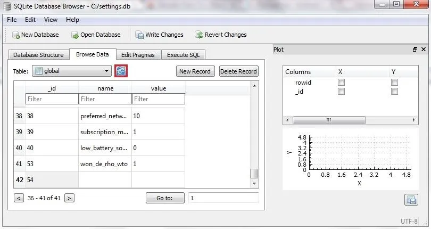Viewport: 431px width, 229px height.
Task: Tick the Y checkbox for _id
Action: click(394, 92)
